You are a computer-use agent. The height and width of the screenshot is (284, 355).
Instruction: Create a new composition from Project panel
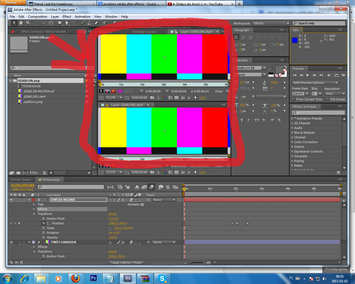26,173
